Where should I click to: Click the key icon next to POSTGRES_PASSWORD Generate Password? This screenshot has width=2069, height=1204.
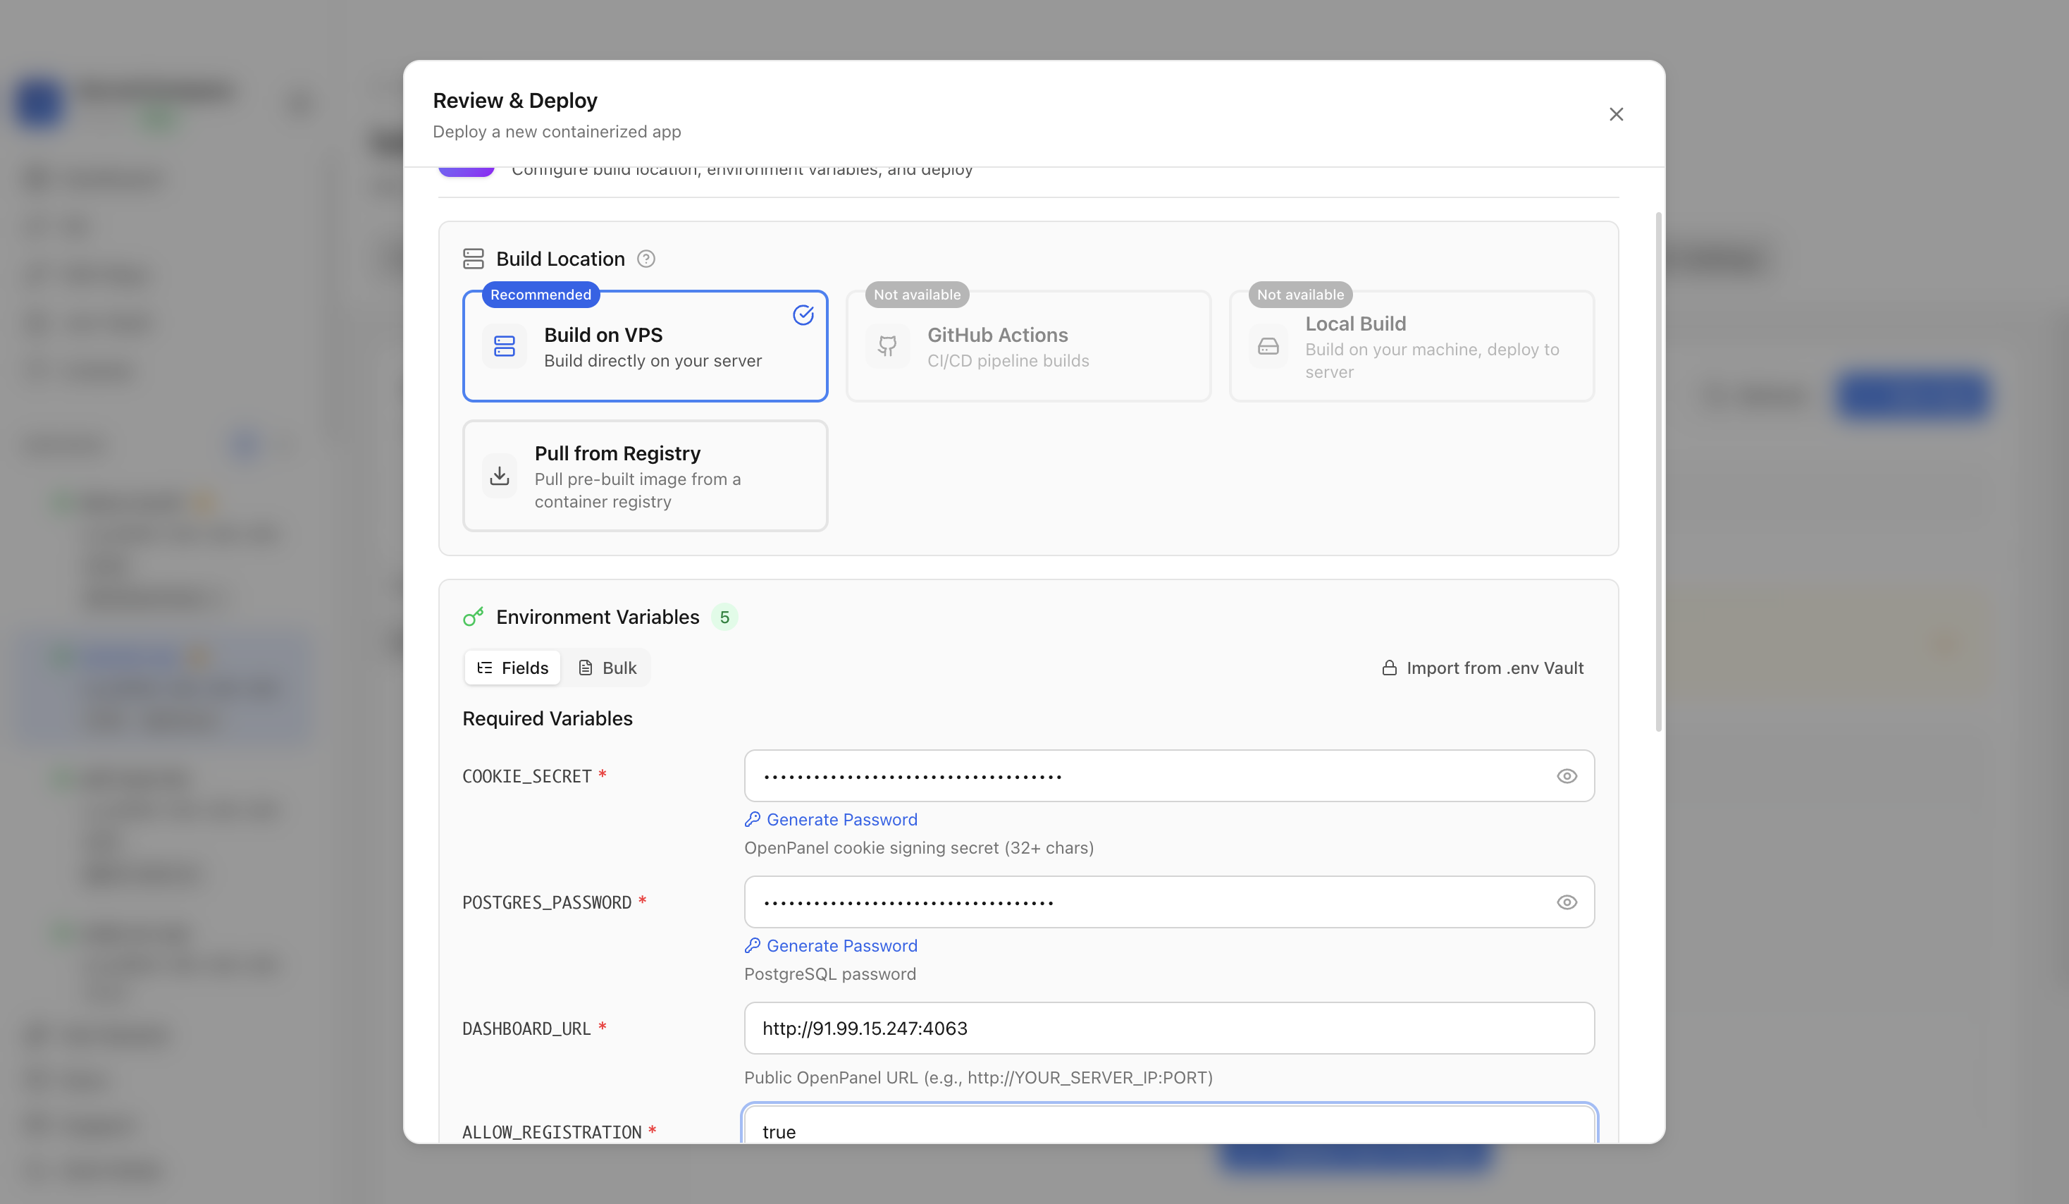(x=752, y=945)
